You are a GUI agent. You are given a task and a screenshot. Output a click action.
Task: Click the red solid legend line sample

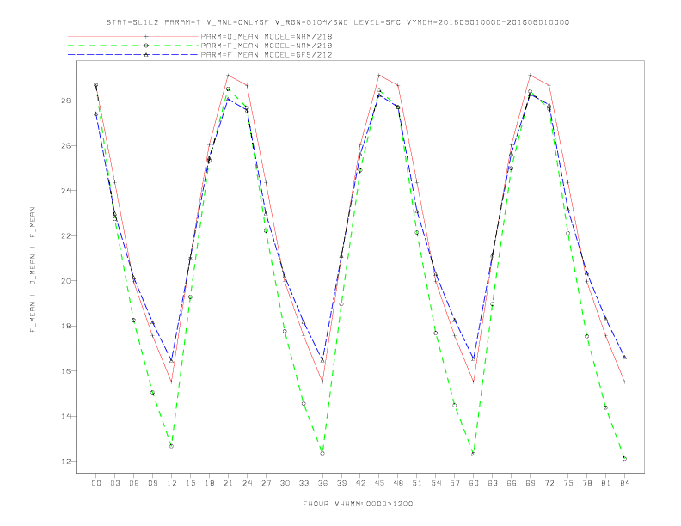(x=133, y=36)
